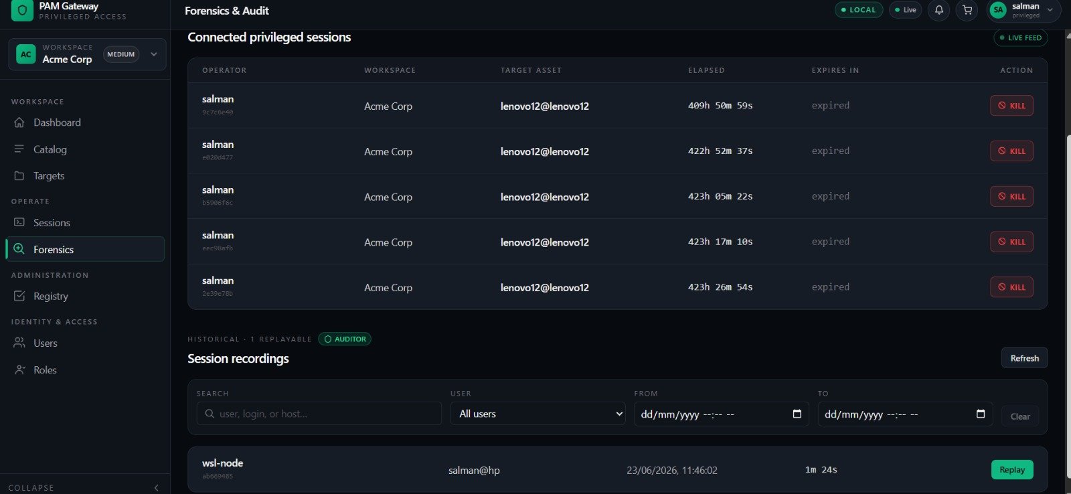Go to the Targets folder icon
The width and height of the screenshot is (1071, 494).
click(x=19, y=176)
